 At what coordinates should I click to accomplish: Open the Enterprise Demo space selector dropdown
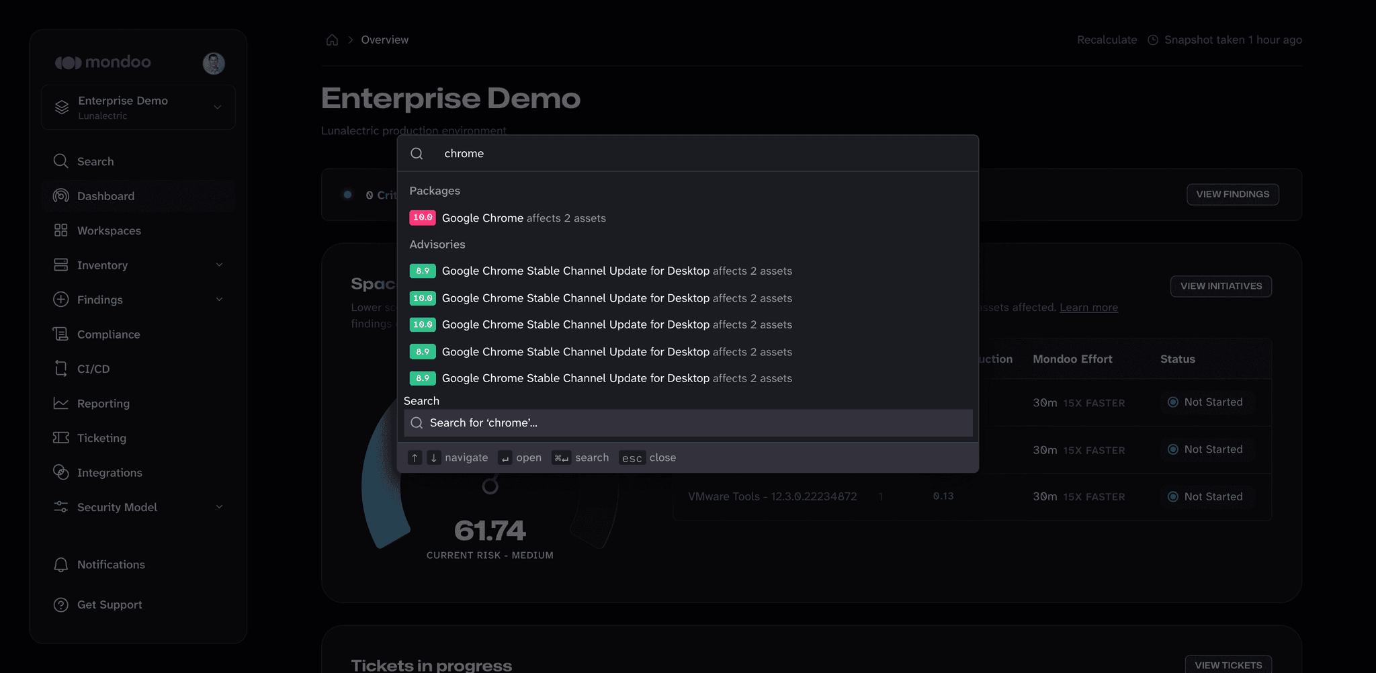(138, 107)
